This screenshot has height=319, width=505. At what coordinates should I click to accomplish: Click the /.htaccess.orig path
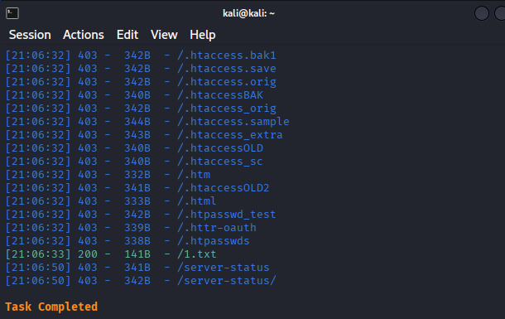[226, 82]
